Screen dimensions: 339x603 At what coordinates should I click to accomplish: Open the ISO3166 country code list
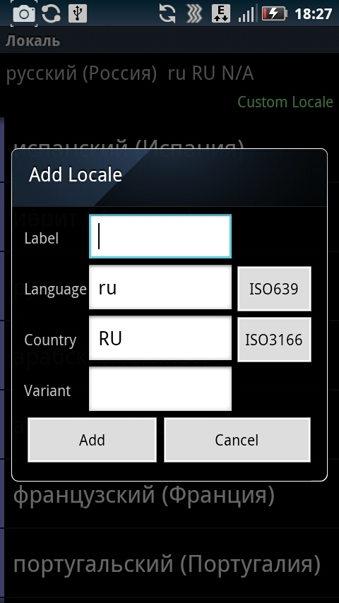pos(274,340)
